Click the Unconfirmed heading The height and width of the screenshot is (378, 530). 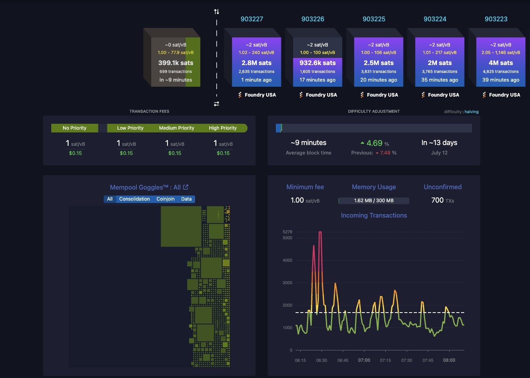(x=443, y=187)
